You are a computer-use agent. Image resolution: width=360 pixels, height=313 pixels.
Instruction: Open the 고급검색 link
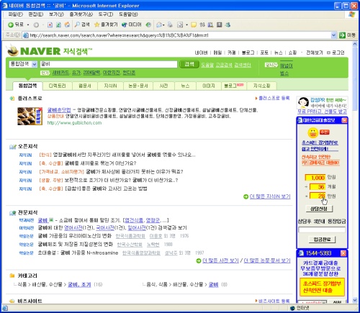223,65
